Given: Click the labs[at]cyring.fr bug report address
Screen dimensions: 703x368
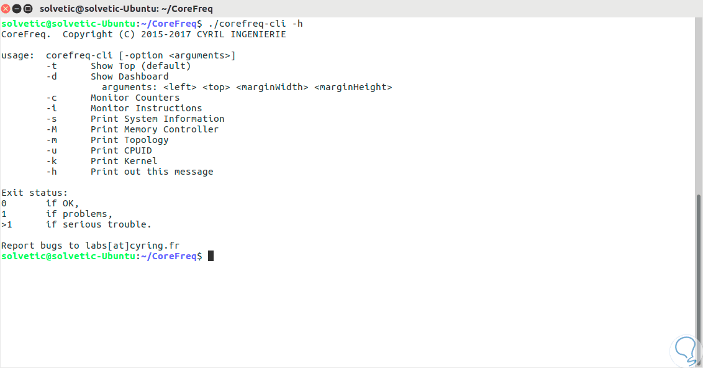Looking at the screenshot, I should click(132, 246).
